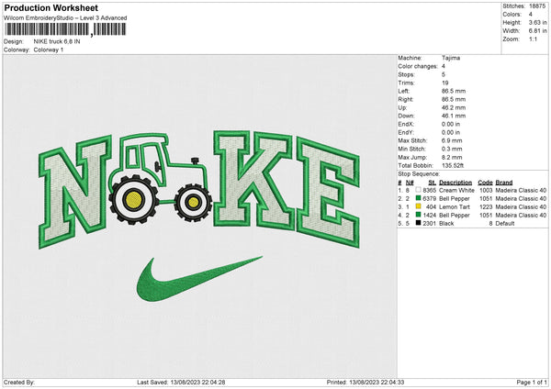Click the Machine value 'Tajima'

click(451, 58)
